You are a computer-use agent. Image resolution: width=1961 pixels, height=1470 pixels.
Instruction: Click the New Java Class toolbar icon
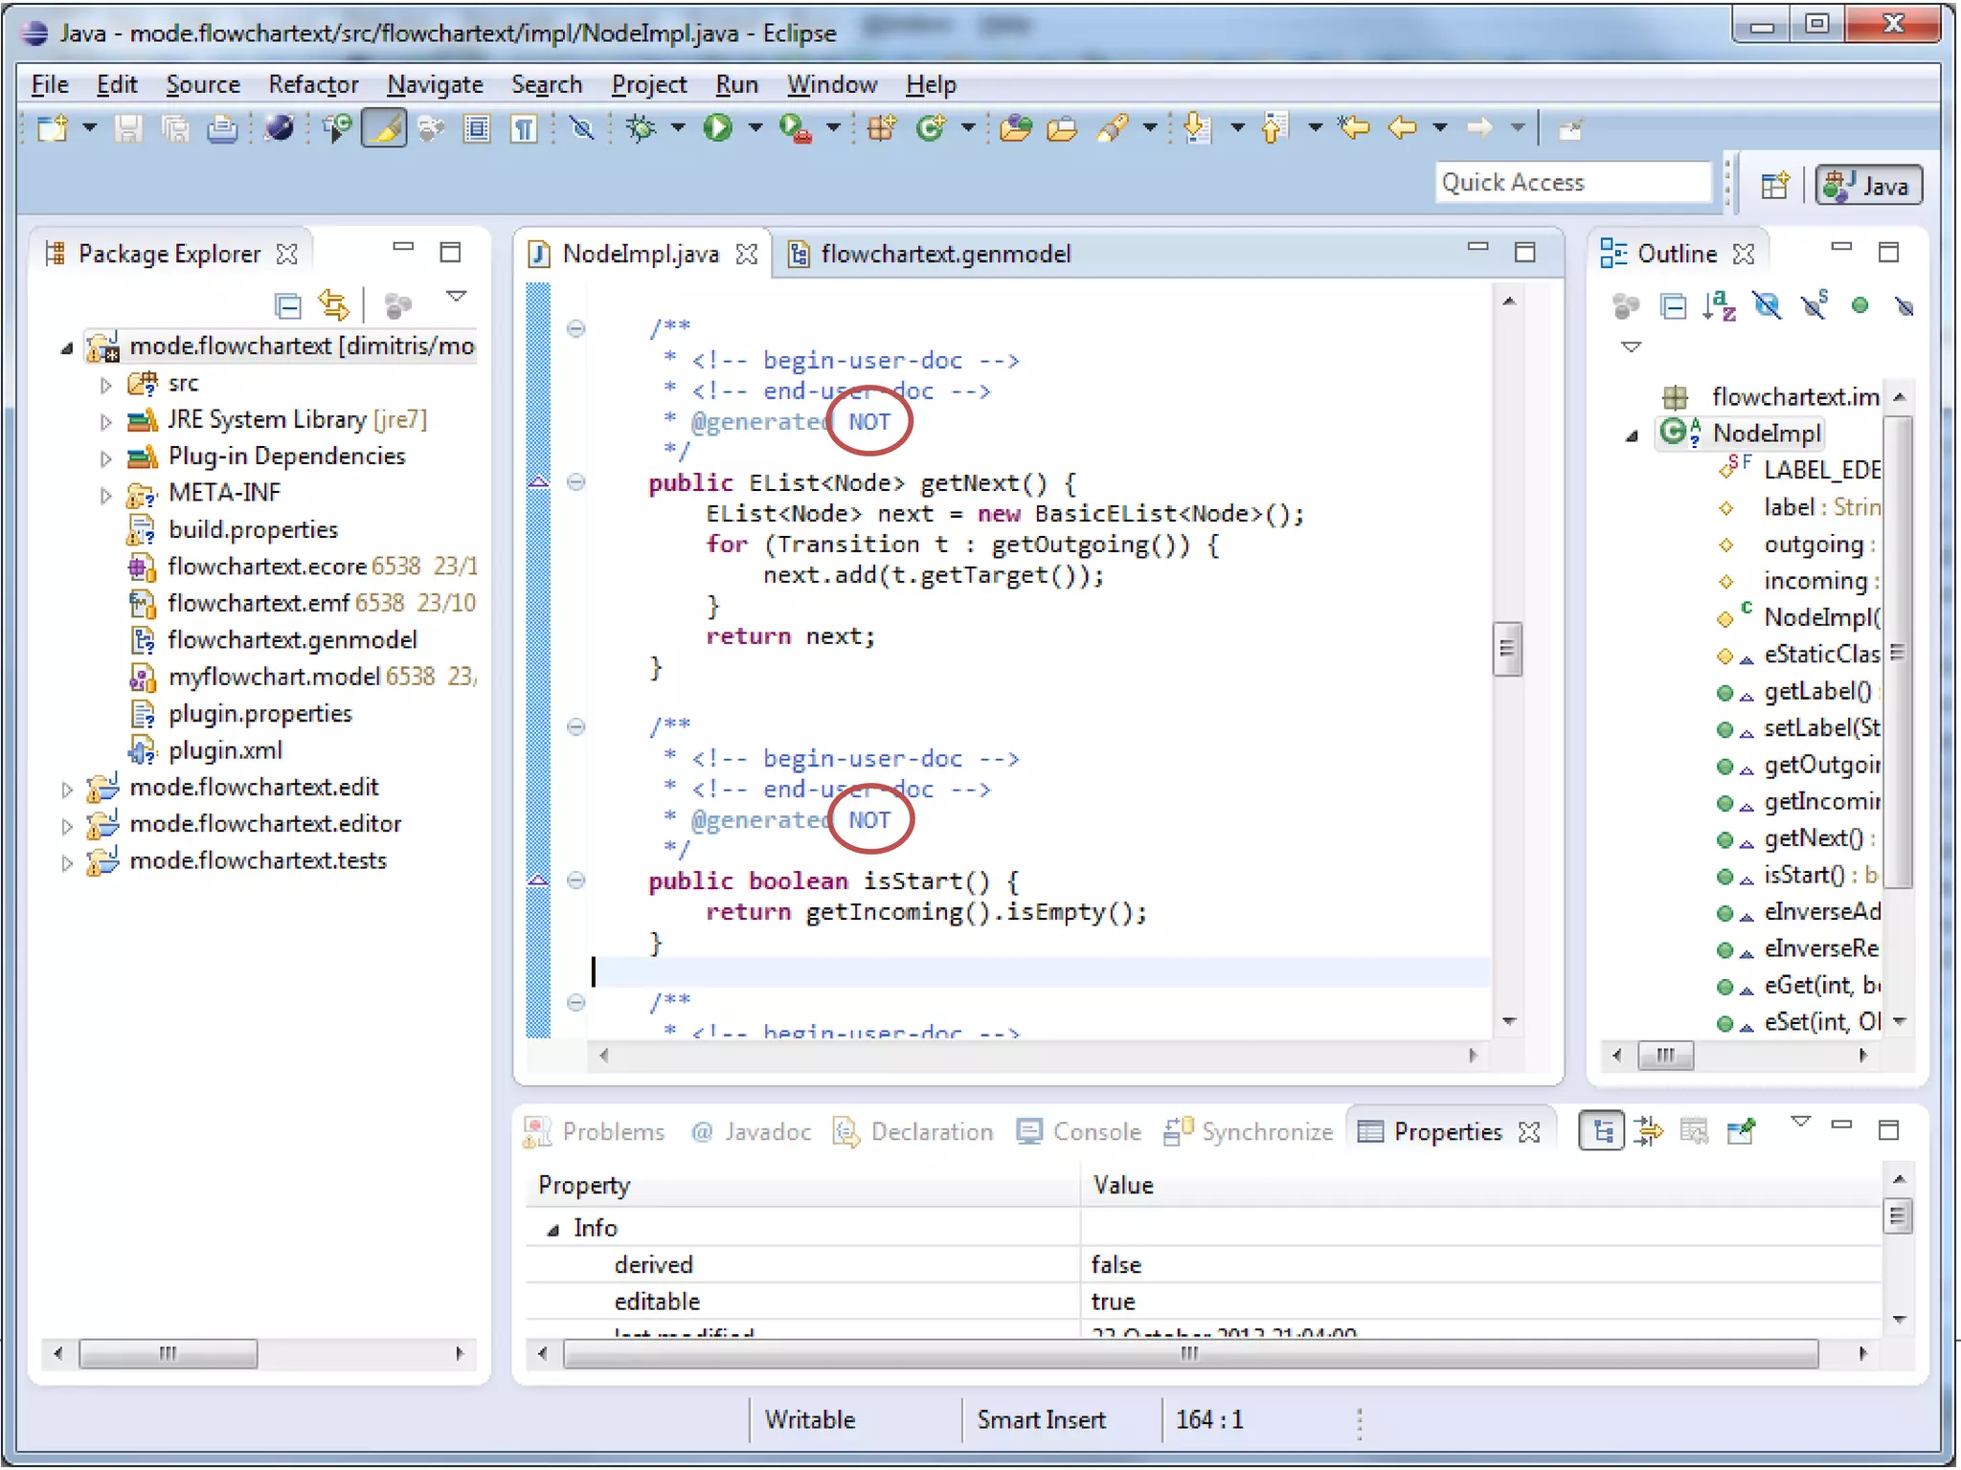click(929, 127)
